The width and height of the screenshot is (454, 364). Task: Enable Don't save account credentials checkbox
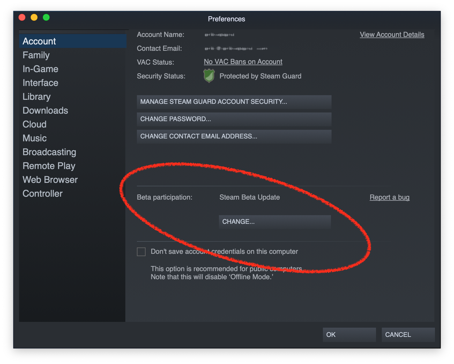point(141,252)
